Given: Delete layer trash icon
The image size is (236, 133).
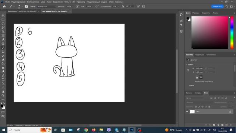Looking at the screenshot, I should click(230, 125).
